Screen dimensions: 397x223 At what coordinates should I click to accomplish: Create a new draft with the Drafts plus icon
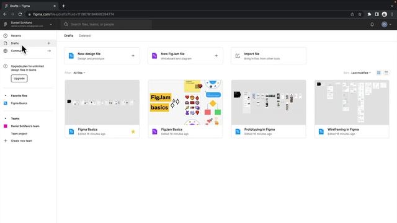tap(49, 43)
